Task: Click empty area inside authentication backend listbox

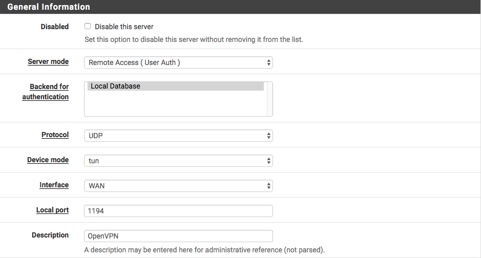Action: pos(175,105)
